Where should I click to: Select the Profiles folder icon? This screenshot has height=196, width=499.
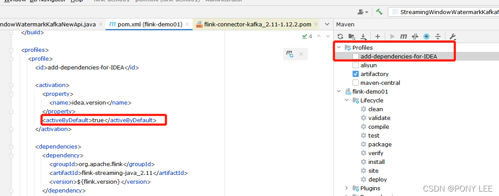pos(347,48)
